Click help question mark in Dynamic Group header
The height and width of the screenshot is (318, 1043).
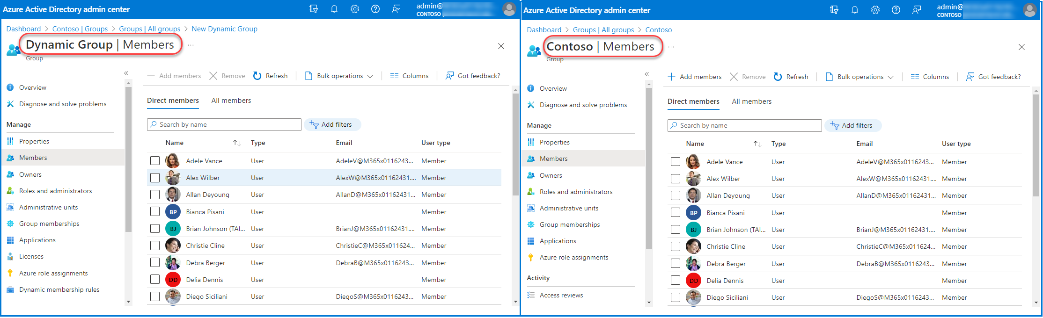(375, 9)
